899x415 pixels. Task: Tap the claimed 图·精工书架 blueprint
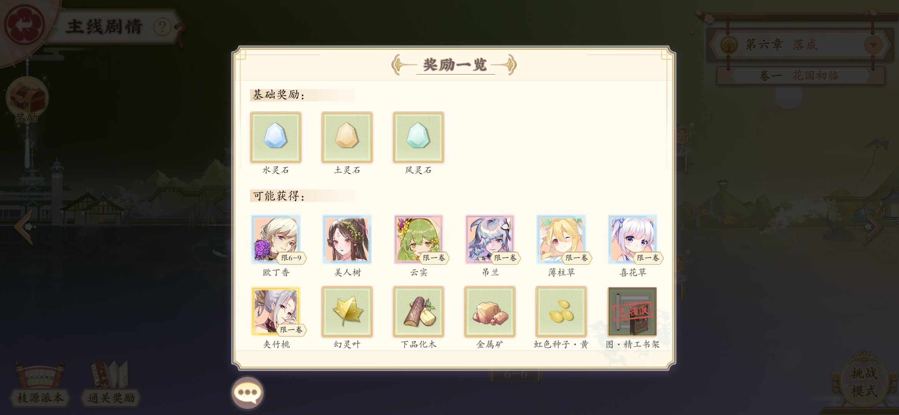(632, 312)
